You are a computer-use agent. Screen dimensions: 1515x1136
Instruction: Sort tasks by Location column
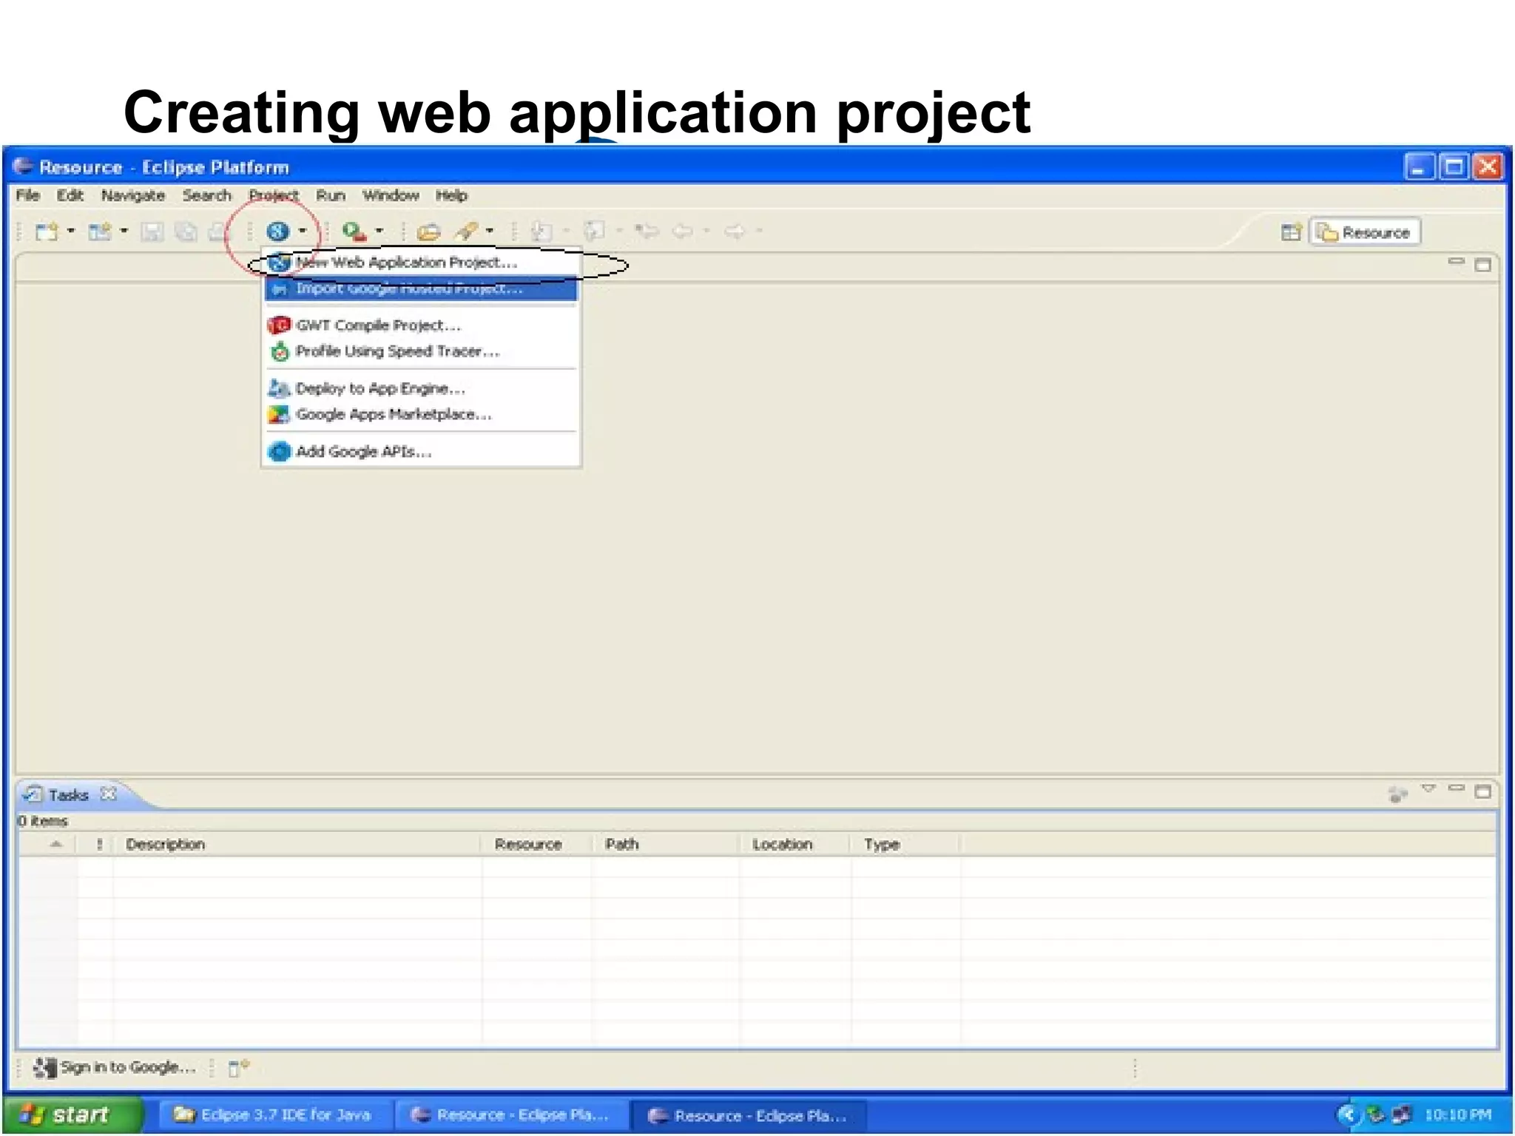pos(795,845)
